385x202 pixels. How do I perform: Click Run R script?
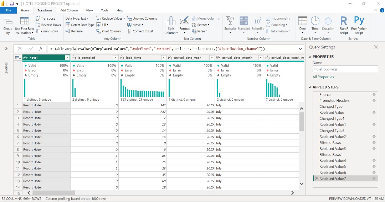click(344, 25)
